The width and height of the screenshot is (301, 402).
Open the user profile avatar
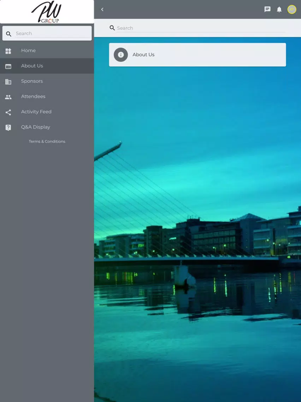(x=292, y=10)
